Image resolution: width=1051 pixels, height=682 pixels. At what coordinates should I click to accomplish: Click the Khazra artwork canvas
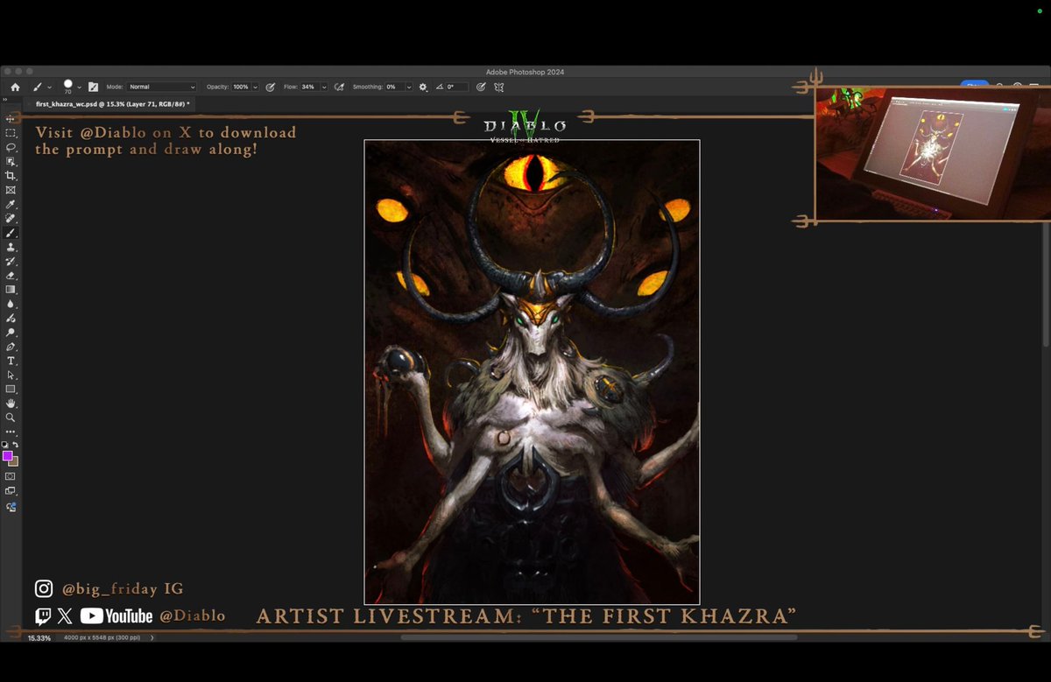[x=532, y=372]
